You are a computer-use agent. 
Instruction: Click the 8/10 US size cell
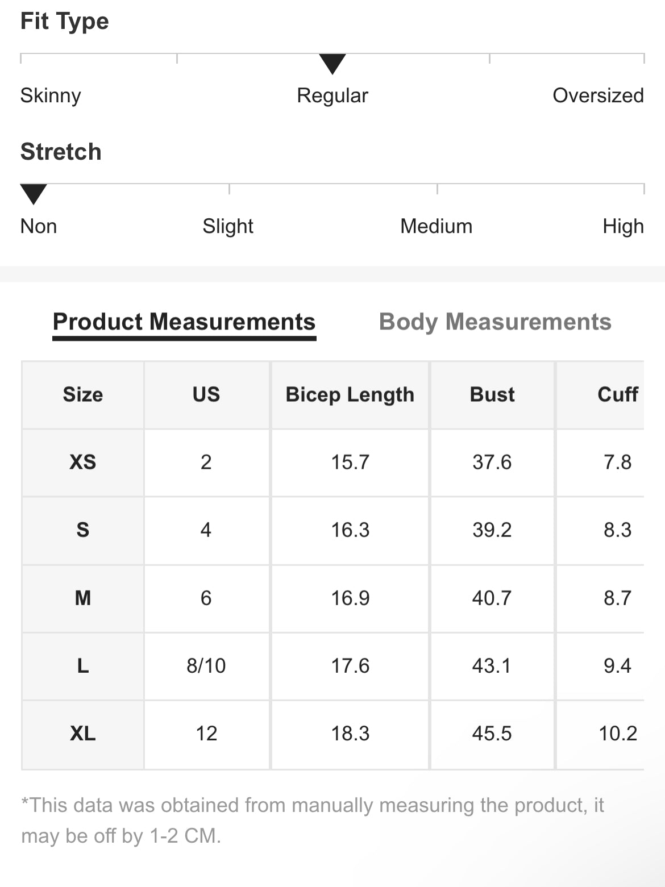pyautogui.click(x=206, y=665)
